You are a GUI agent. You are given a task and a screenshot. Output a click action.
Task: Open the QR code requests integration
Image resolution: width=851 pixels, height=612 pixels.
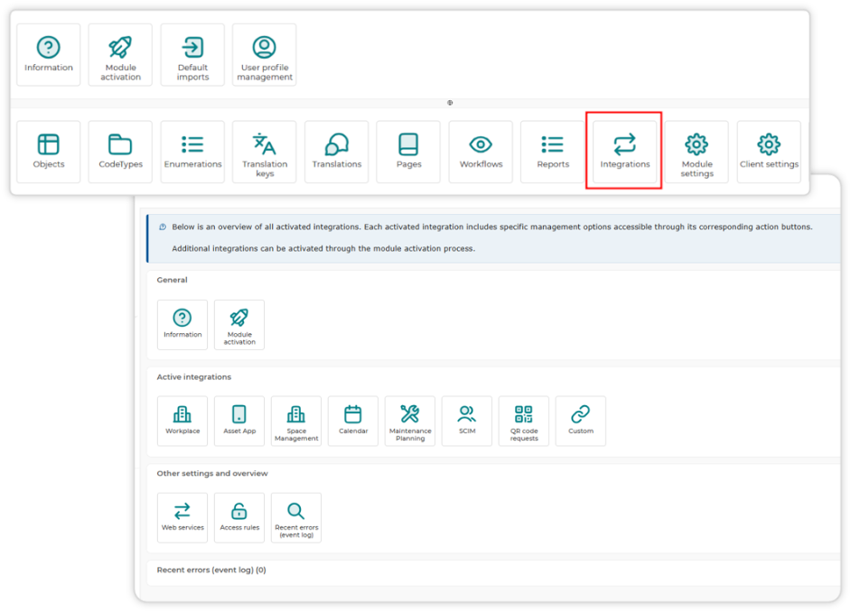[x=524, y=421]
